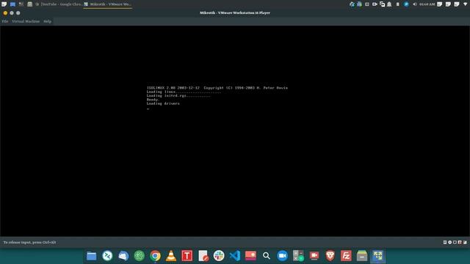Screen dimensions: 470x264
Task: Click inside the Mikrotik VM console
Action: coord(235,131)
